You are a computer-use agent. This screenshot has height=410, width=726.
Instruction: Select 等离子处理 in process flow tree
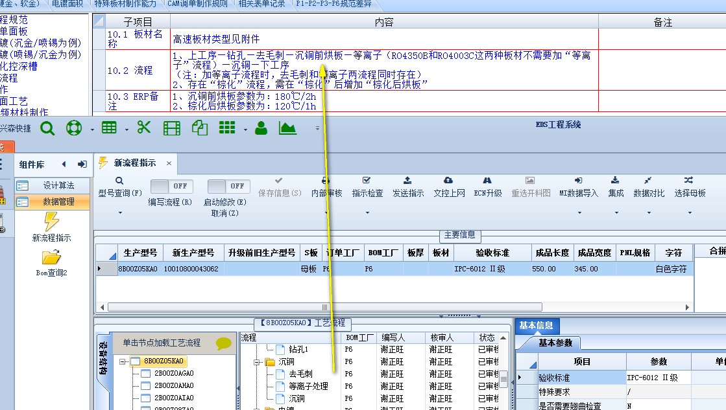point(308,386)
